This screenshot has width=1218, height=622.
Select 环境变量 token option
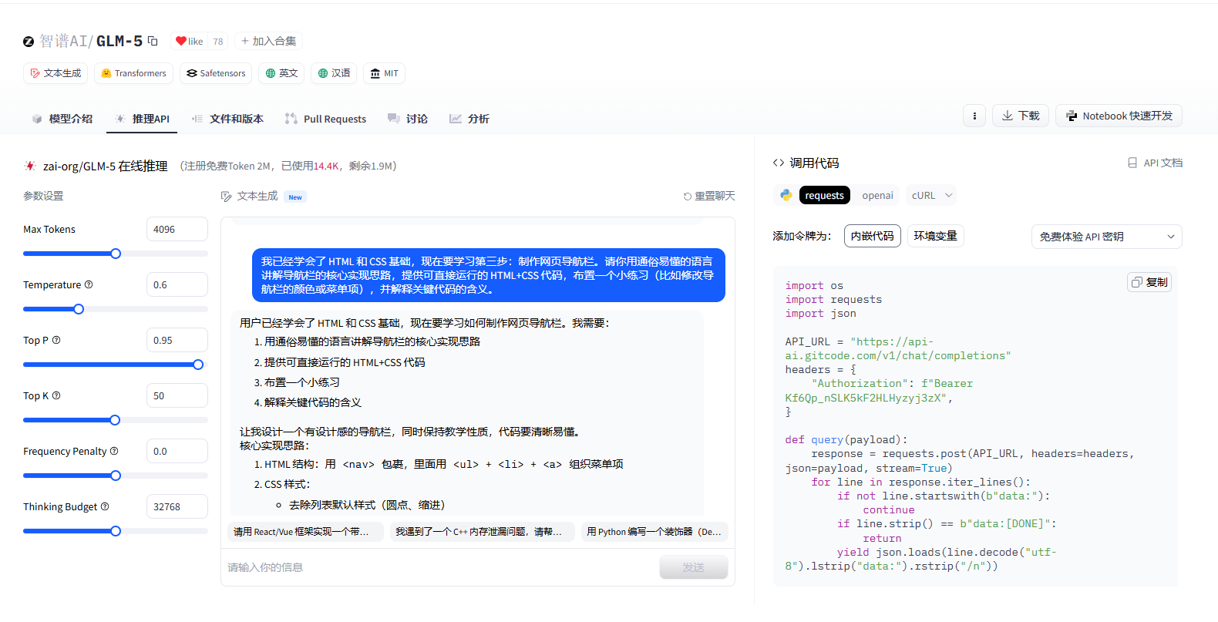pos(936,236)
